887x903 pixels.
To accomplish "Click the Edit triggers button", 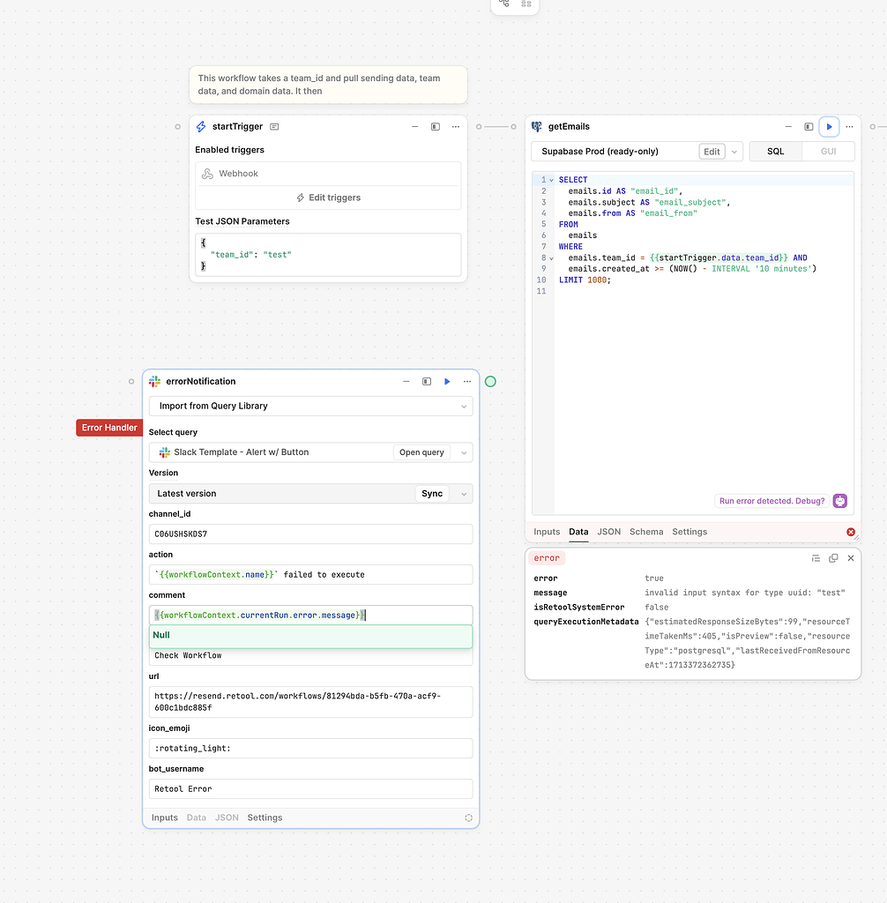I will (x=327, y=195).
